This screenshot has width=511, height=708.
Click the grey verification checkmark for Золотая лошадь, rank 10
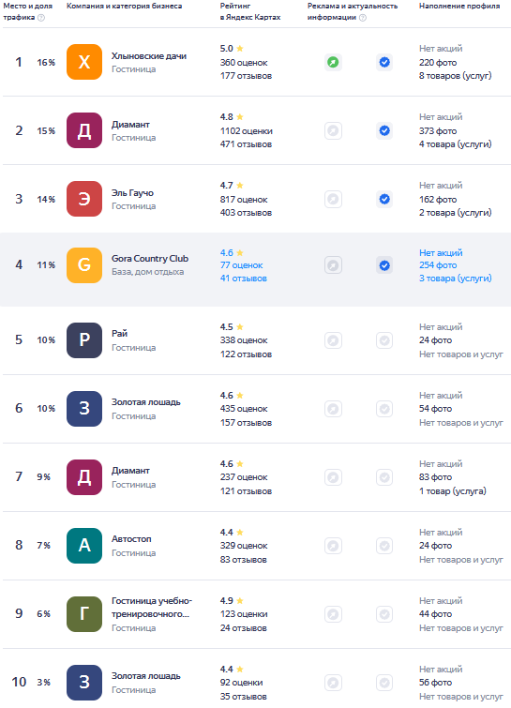(384, 683)
